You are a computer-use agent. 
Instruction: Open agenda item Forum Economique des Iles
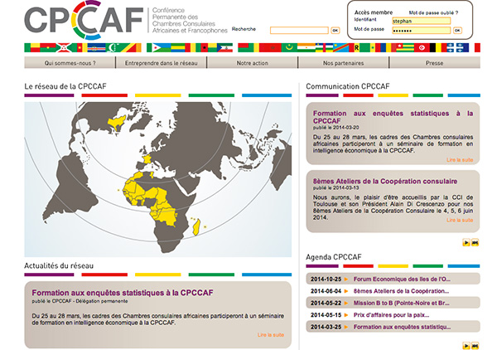[402, 280]
